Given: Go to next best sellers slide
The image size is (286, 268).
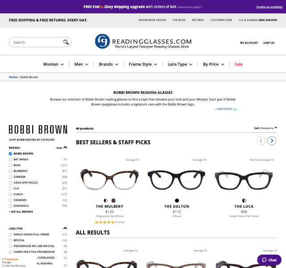Looking at the screenshot, I should tap(272, 141).
